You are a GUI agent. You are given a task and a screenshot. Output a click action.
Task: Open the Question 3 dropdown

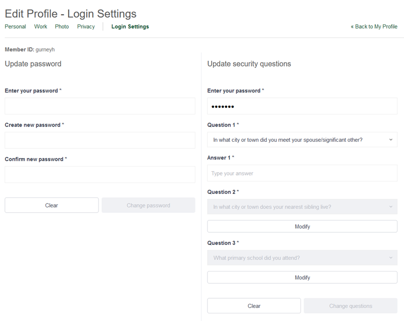(302, 257)
